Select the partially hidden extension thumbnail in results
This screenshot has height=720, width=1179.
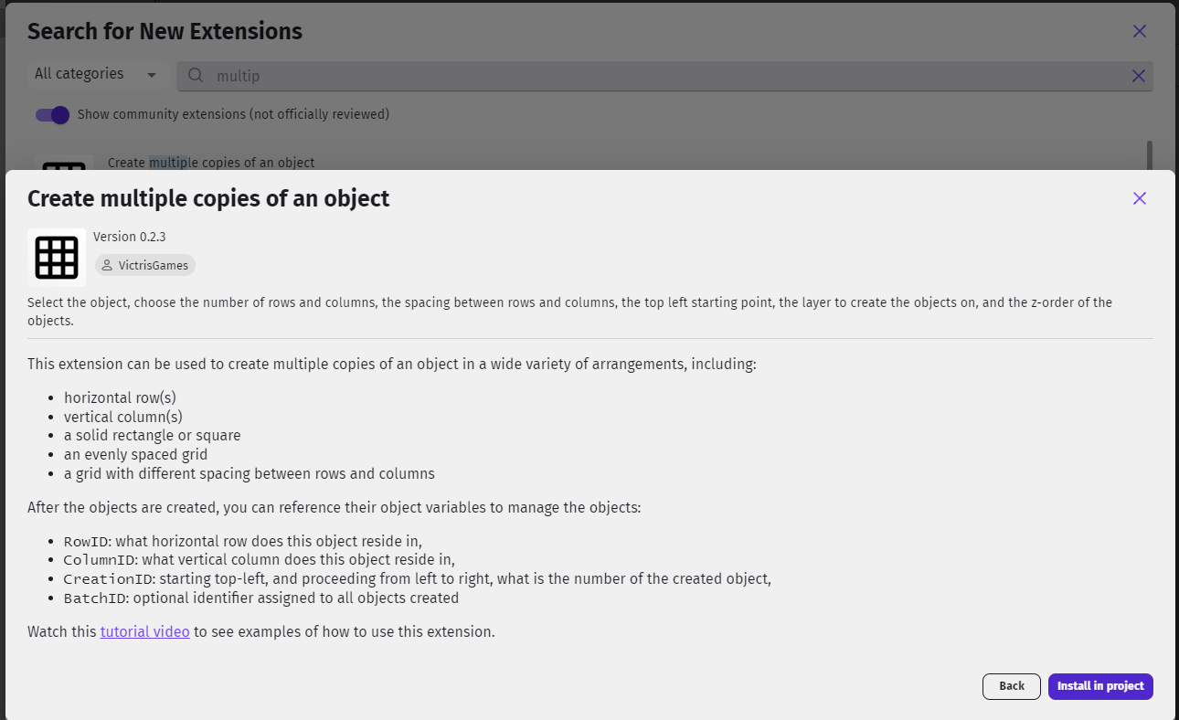point(64,164)
